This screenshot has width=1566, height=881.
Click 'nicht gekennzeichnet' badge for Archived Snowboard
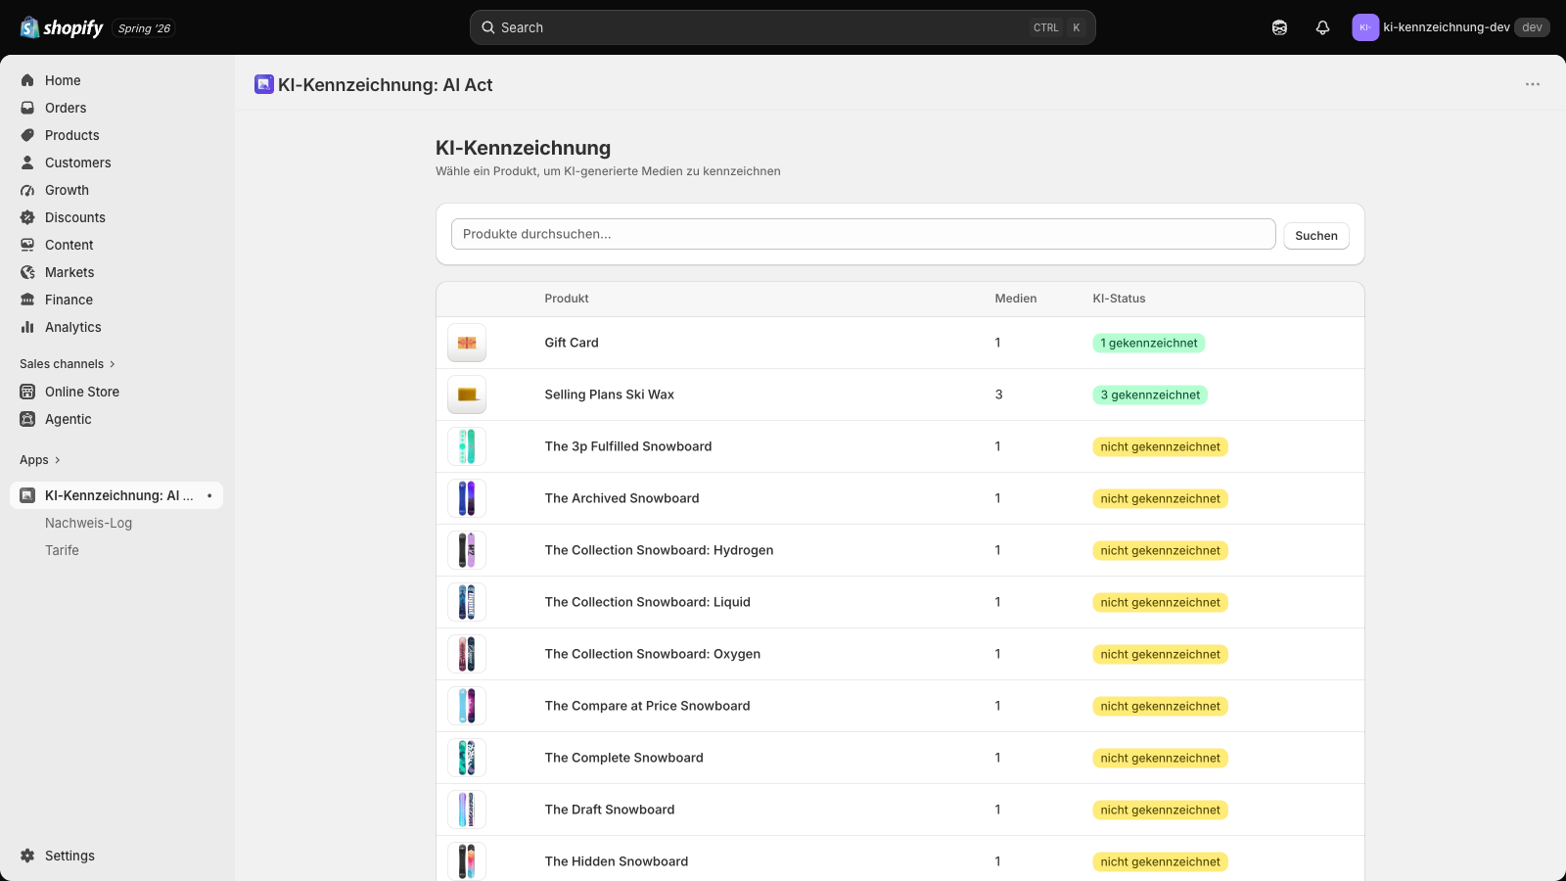(x=1161, y=498)
